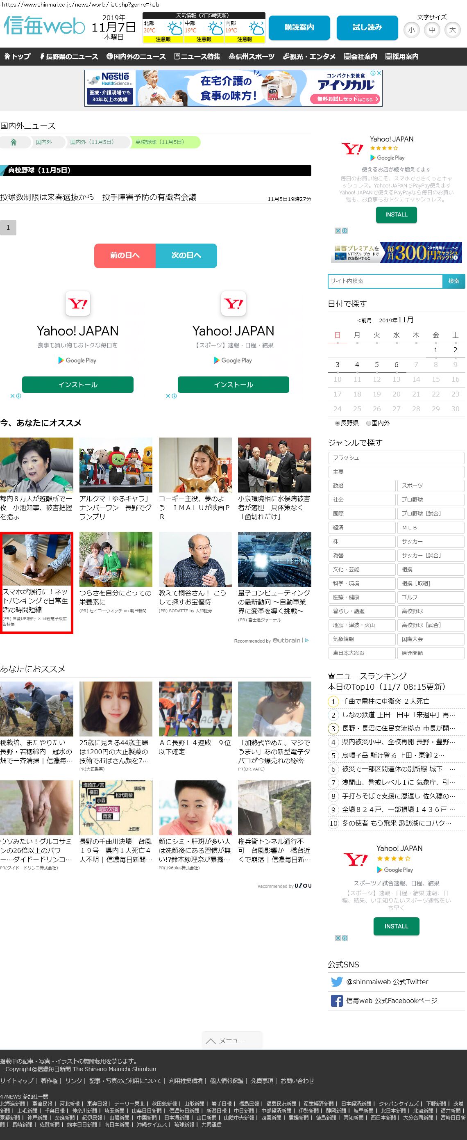Open the 投球数制限は来春選抜から article
Viewport: 467px width, 1140px height.
(98, 197)
